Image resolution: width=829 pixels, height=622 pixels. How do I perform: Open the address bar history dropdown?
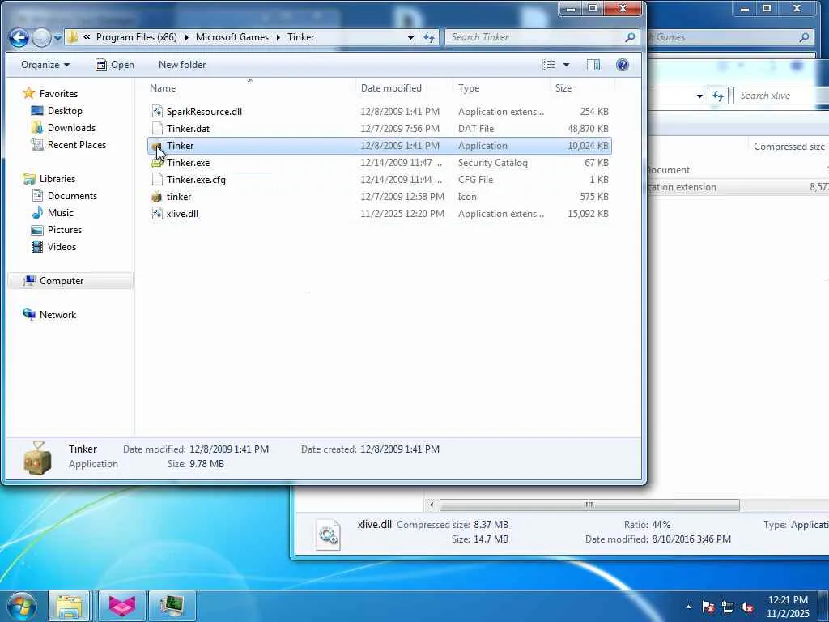coord(410,37)
